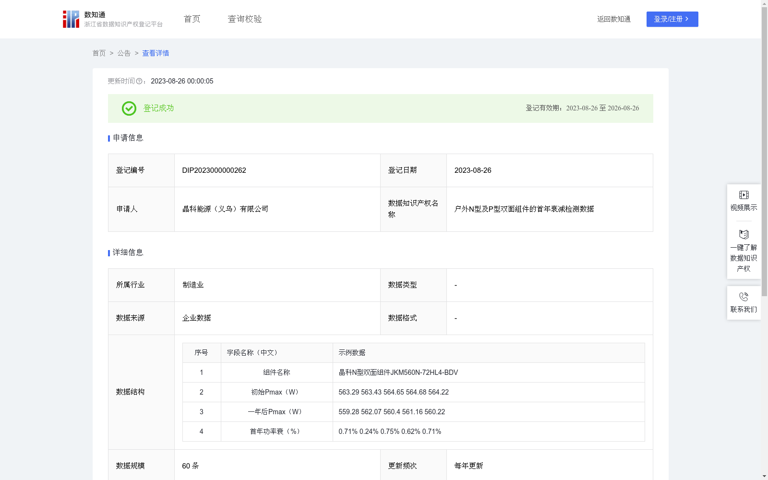The image size is (768, 480).
Task: Click the 数知通 platform logo
Action: 113,19
